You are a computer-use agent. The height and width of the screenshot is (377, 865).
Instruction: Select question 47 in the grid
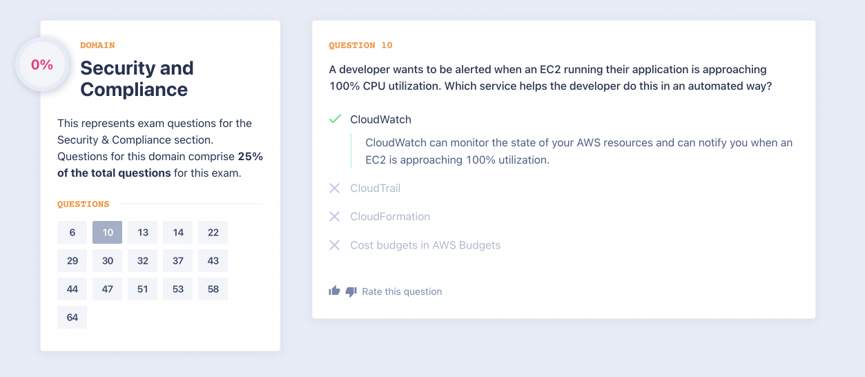[108, 289]
